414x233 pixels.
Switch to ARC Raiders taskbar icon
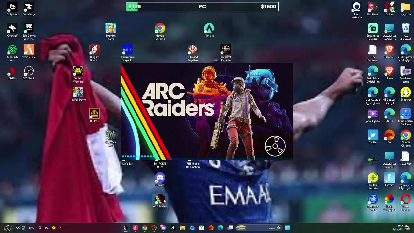(125, 228)
